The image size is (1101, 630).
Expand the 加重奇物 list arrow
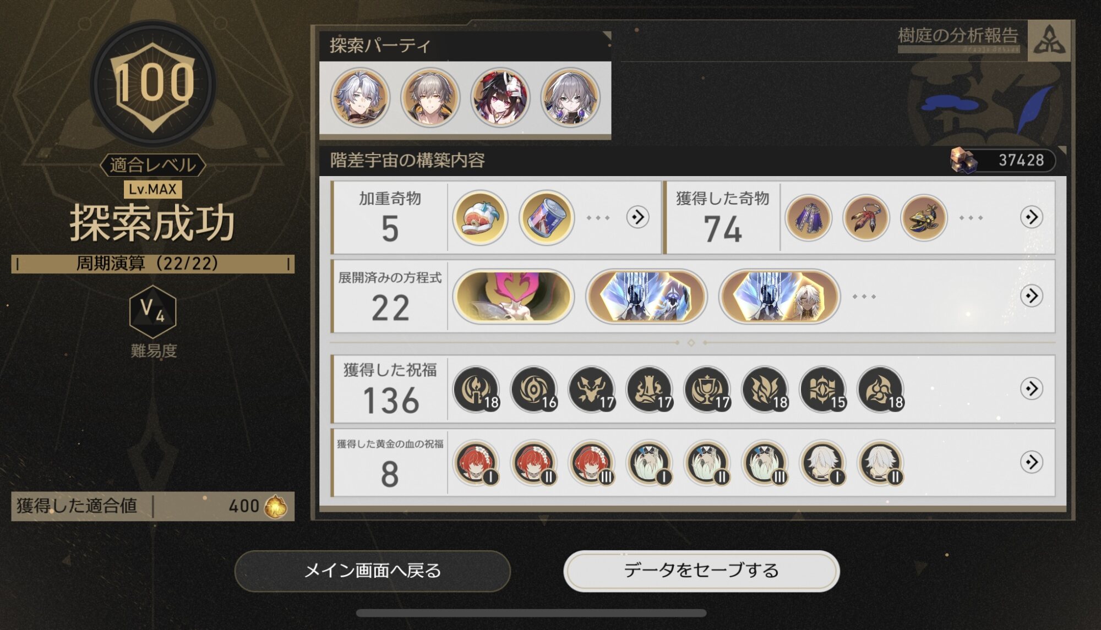pos(637,217)
